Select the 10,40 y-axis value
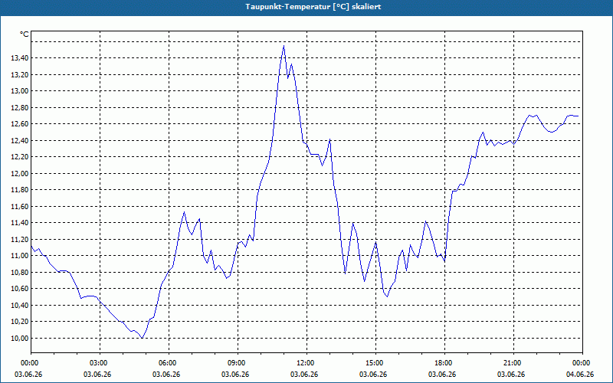Screen dimensions: 613x383 (20, 305)
